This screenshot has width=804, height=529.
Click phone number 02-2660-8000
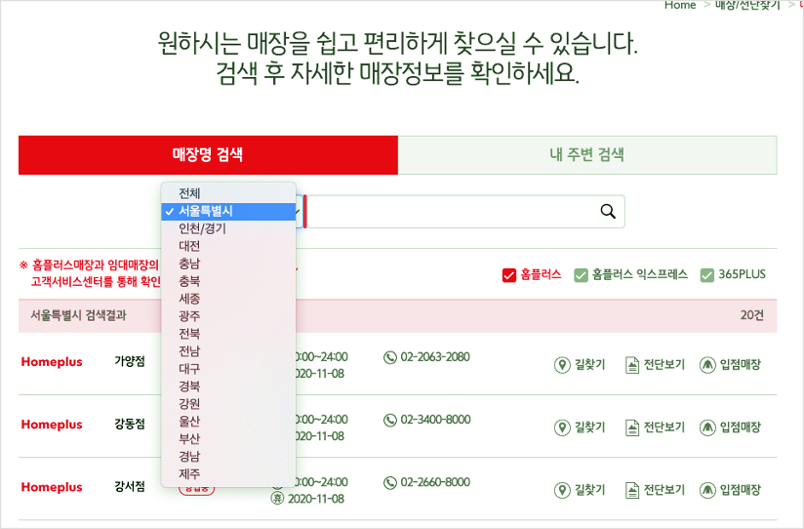[x=435, y=482]
